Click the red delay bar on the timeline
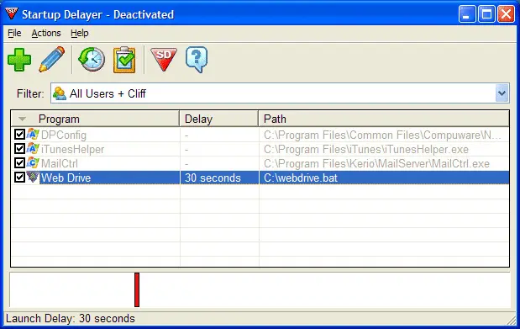The height and width of the screenshot is (329, 520). (x=137, y=289)
